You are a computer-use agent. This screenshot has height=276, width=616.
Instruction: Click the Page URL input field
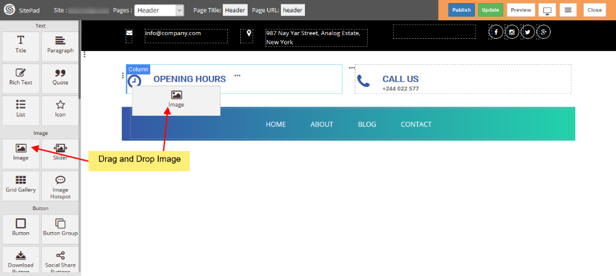pos(293,10)
